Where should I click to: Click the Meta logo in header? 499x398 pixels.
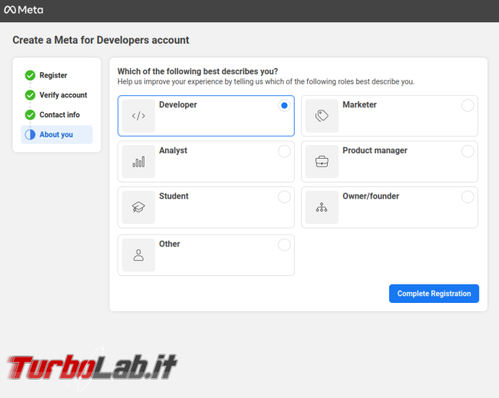tap(24, 10)
